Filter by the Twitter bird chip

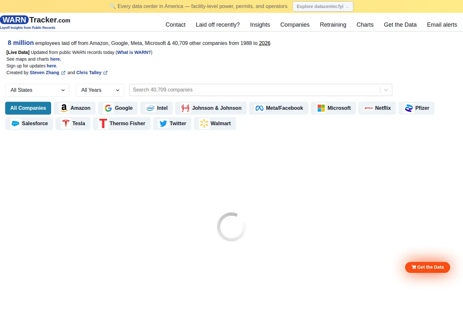coord(172,124)
